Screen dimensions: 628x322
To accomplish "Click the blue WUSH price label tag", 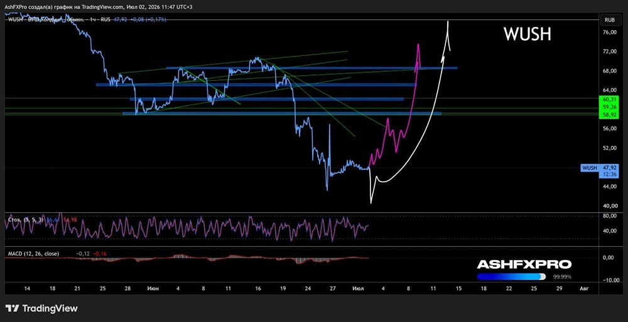I will point(589,168).
